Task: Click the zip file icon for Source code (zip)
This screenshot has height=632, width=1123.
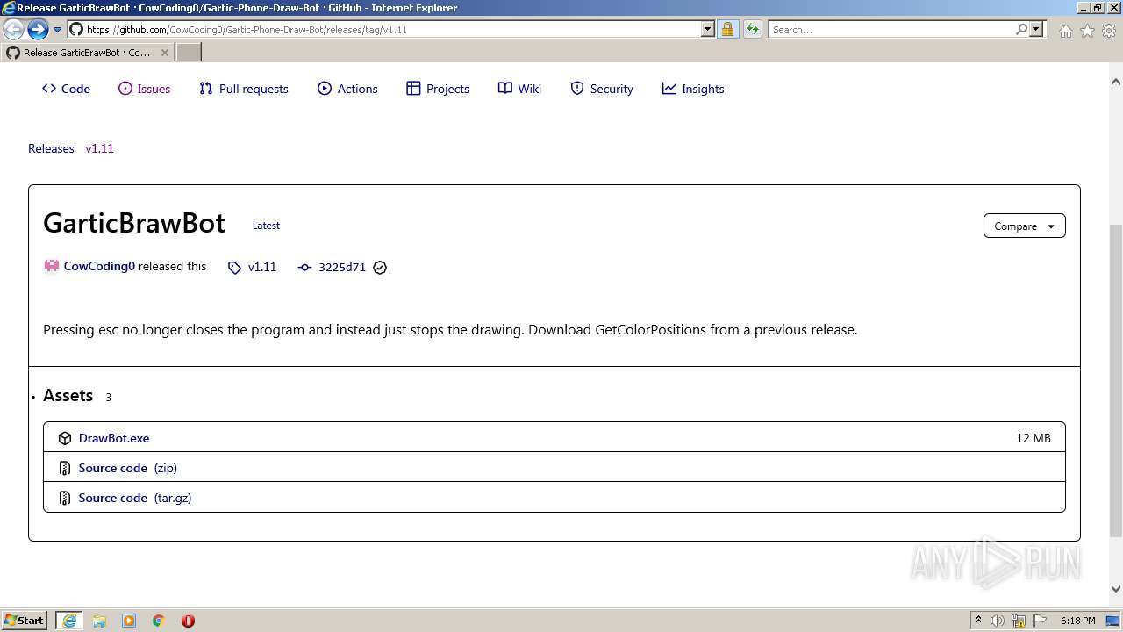Action: 65,468
